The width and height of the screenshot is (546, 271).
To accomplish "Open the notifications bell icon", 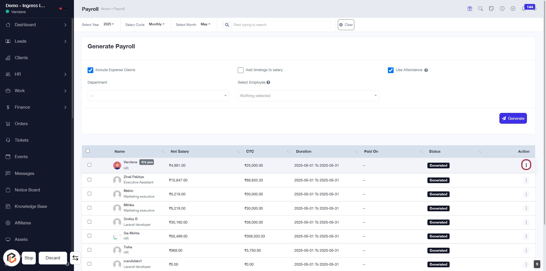I will click(523, 9).
